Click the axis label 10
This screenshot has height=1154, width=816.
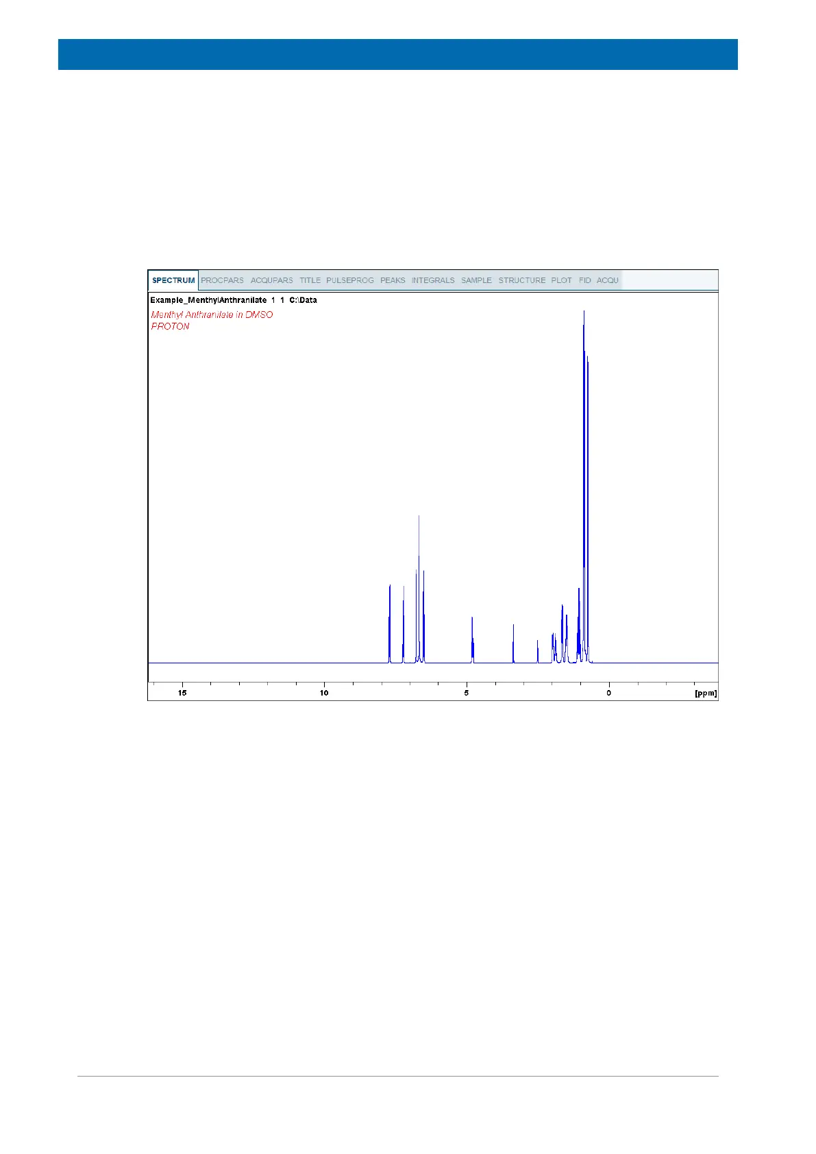pyautogui.click(x=324, y=693)
